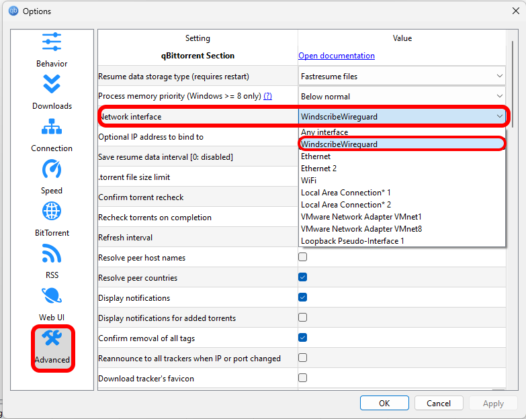
Task: Select the Optional IP address to bind to row
Action: click(198, 137)
